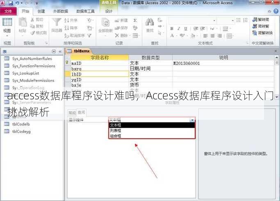Switch to the 创建 (Create) ribbon tab
The width and height of the screenshot is (280, 201).
coord(41,11)
